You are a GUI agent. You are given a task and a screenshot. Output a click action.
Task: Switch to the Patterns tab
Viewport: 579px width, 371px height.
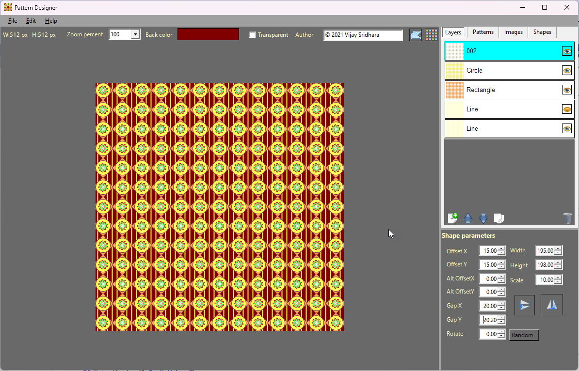[483, 32]
